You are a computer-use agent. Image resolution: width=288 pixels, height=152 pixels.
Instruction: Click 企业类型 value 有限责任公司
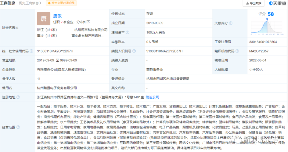[61, 70]
